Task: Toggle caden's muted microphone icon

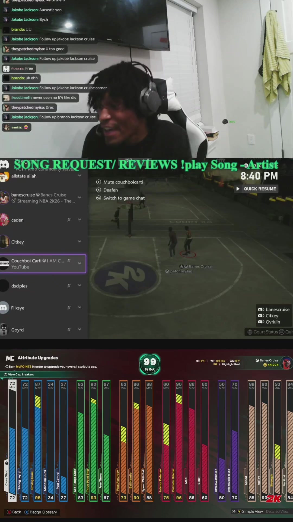Action: click(x=69, y=220)
